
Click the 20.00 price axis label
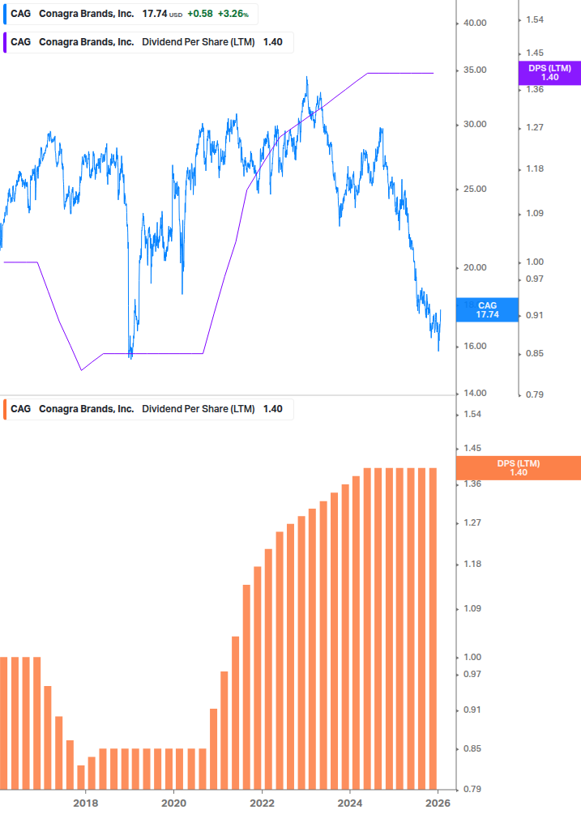pyautogui.click(x=475, y=267)
